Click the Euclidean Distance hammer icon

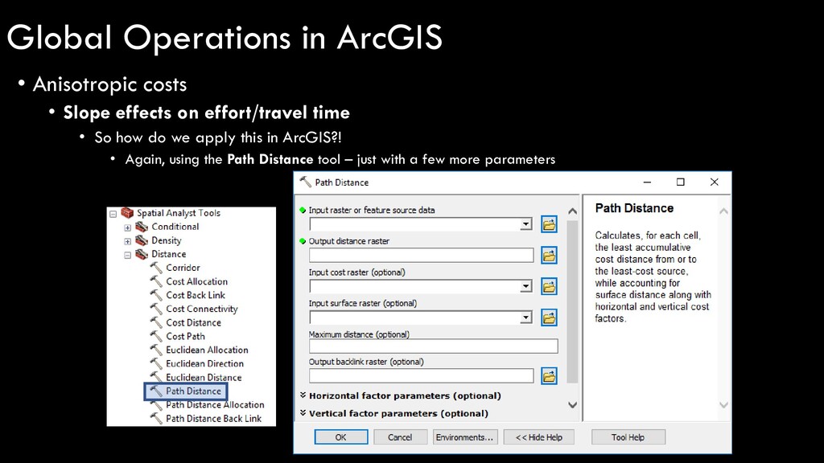click(156, 376)
